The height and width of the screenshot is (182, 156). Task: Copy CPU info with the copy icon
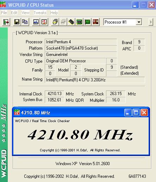[25, 22]
